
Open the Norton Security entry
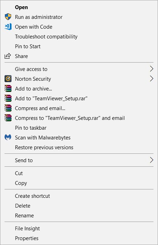tap(79, 79)
